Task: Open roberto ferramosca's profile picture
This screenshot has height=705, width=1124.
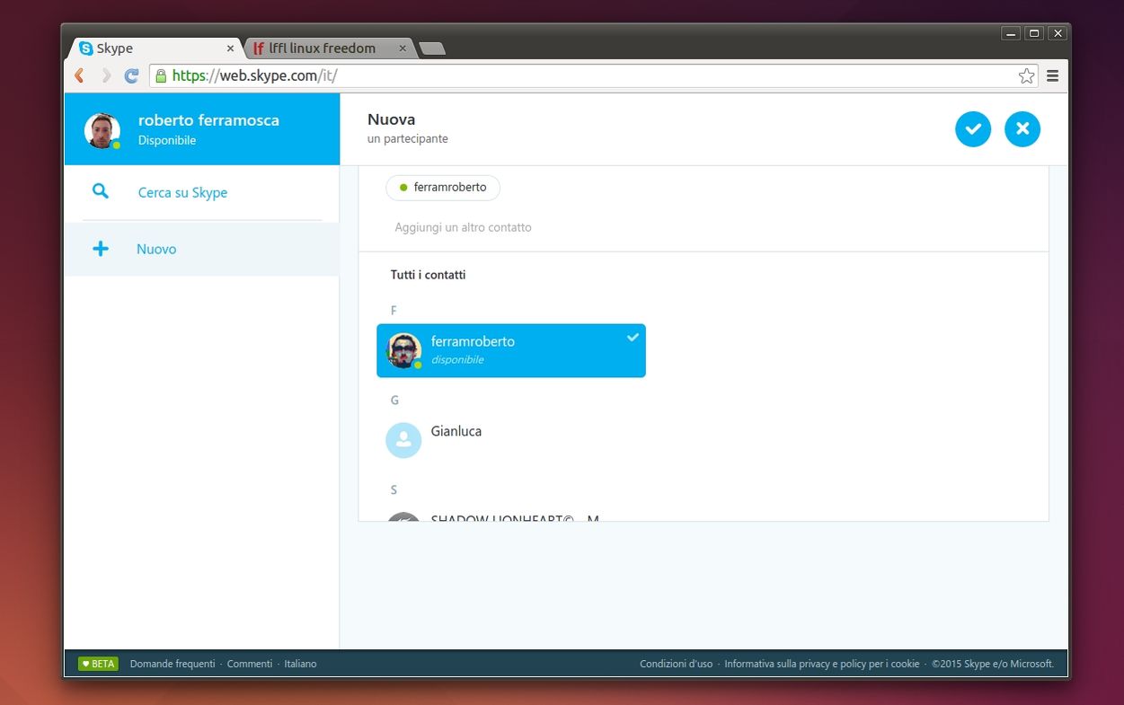Action: [x=102, y=129]
